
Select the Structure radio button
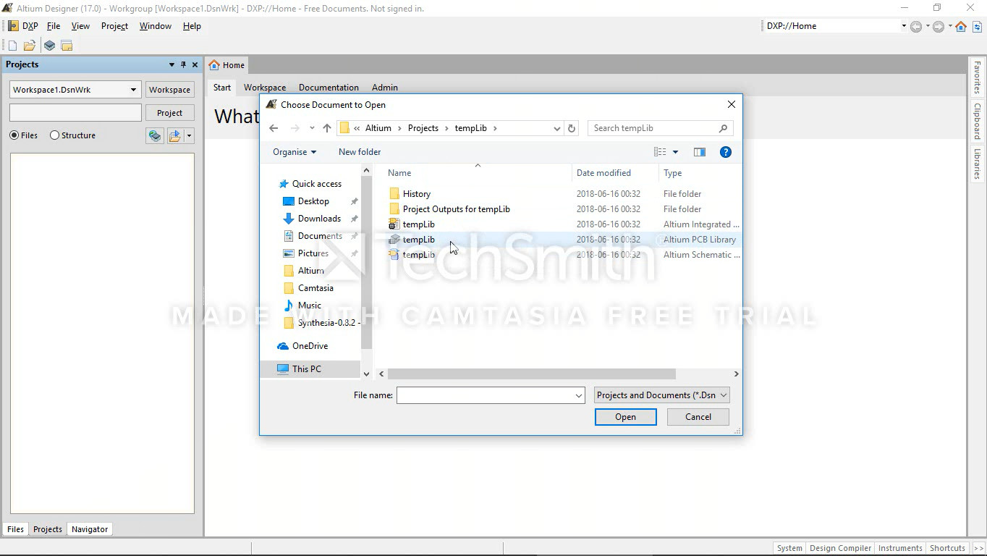(54, 135)
